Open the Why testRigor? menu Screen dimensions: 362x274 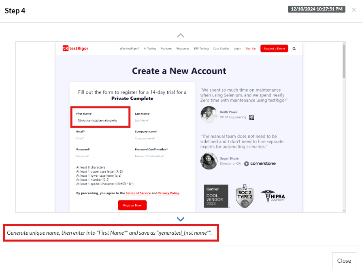(x=129, y=49)
